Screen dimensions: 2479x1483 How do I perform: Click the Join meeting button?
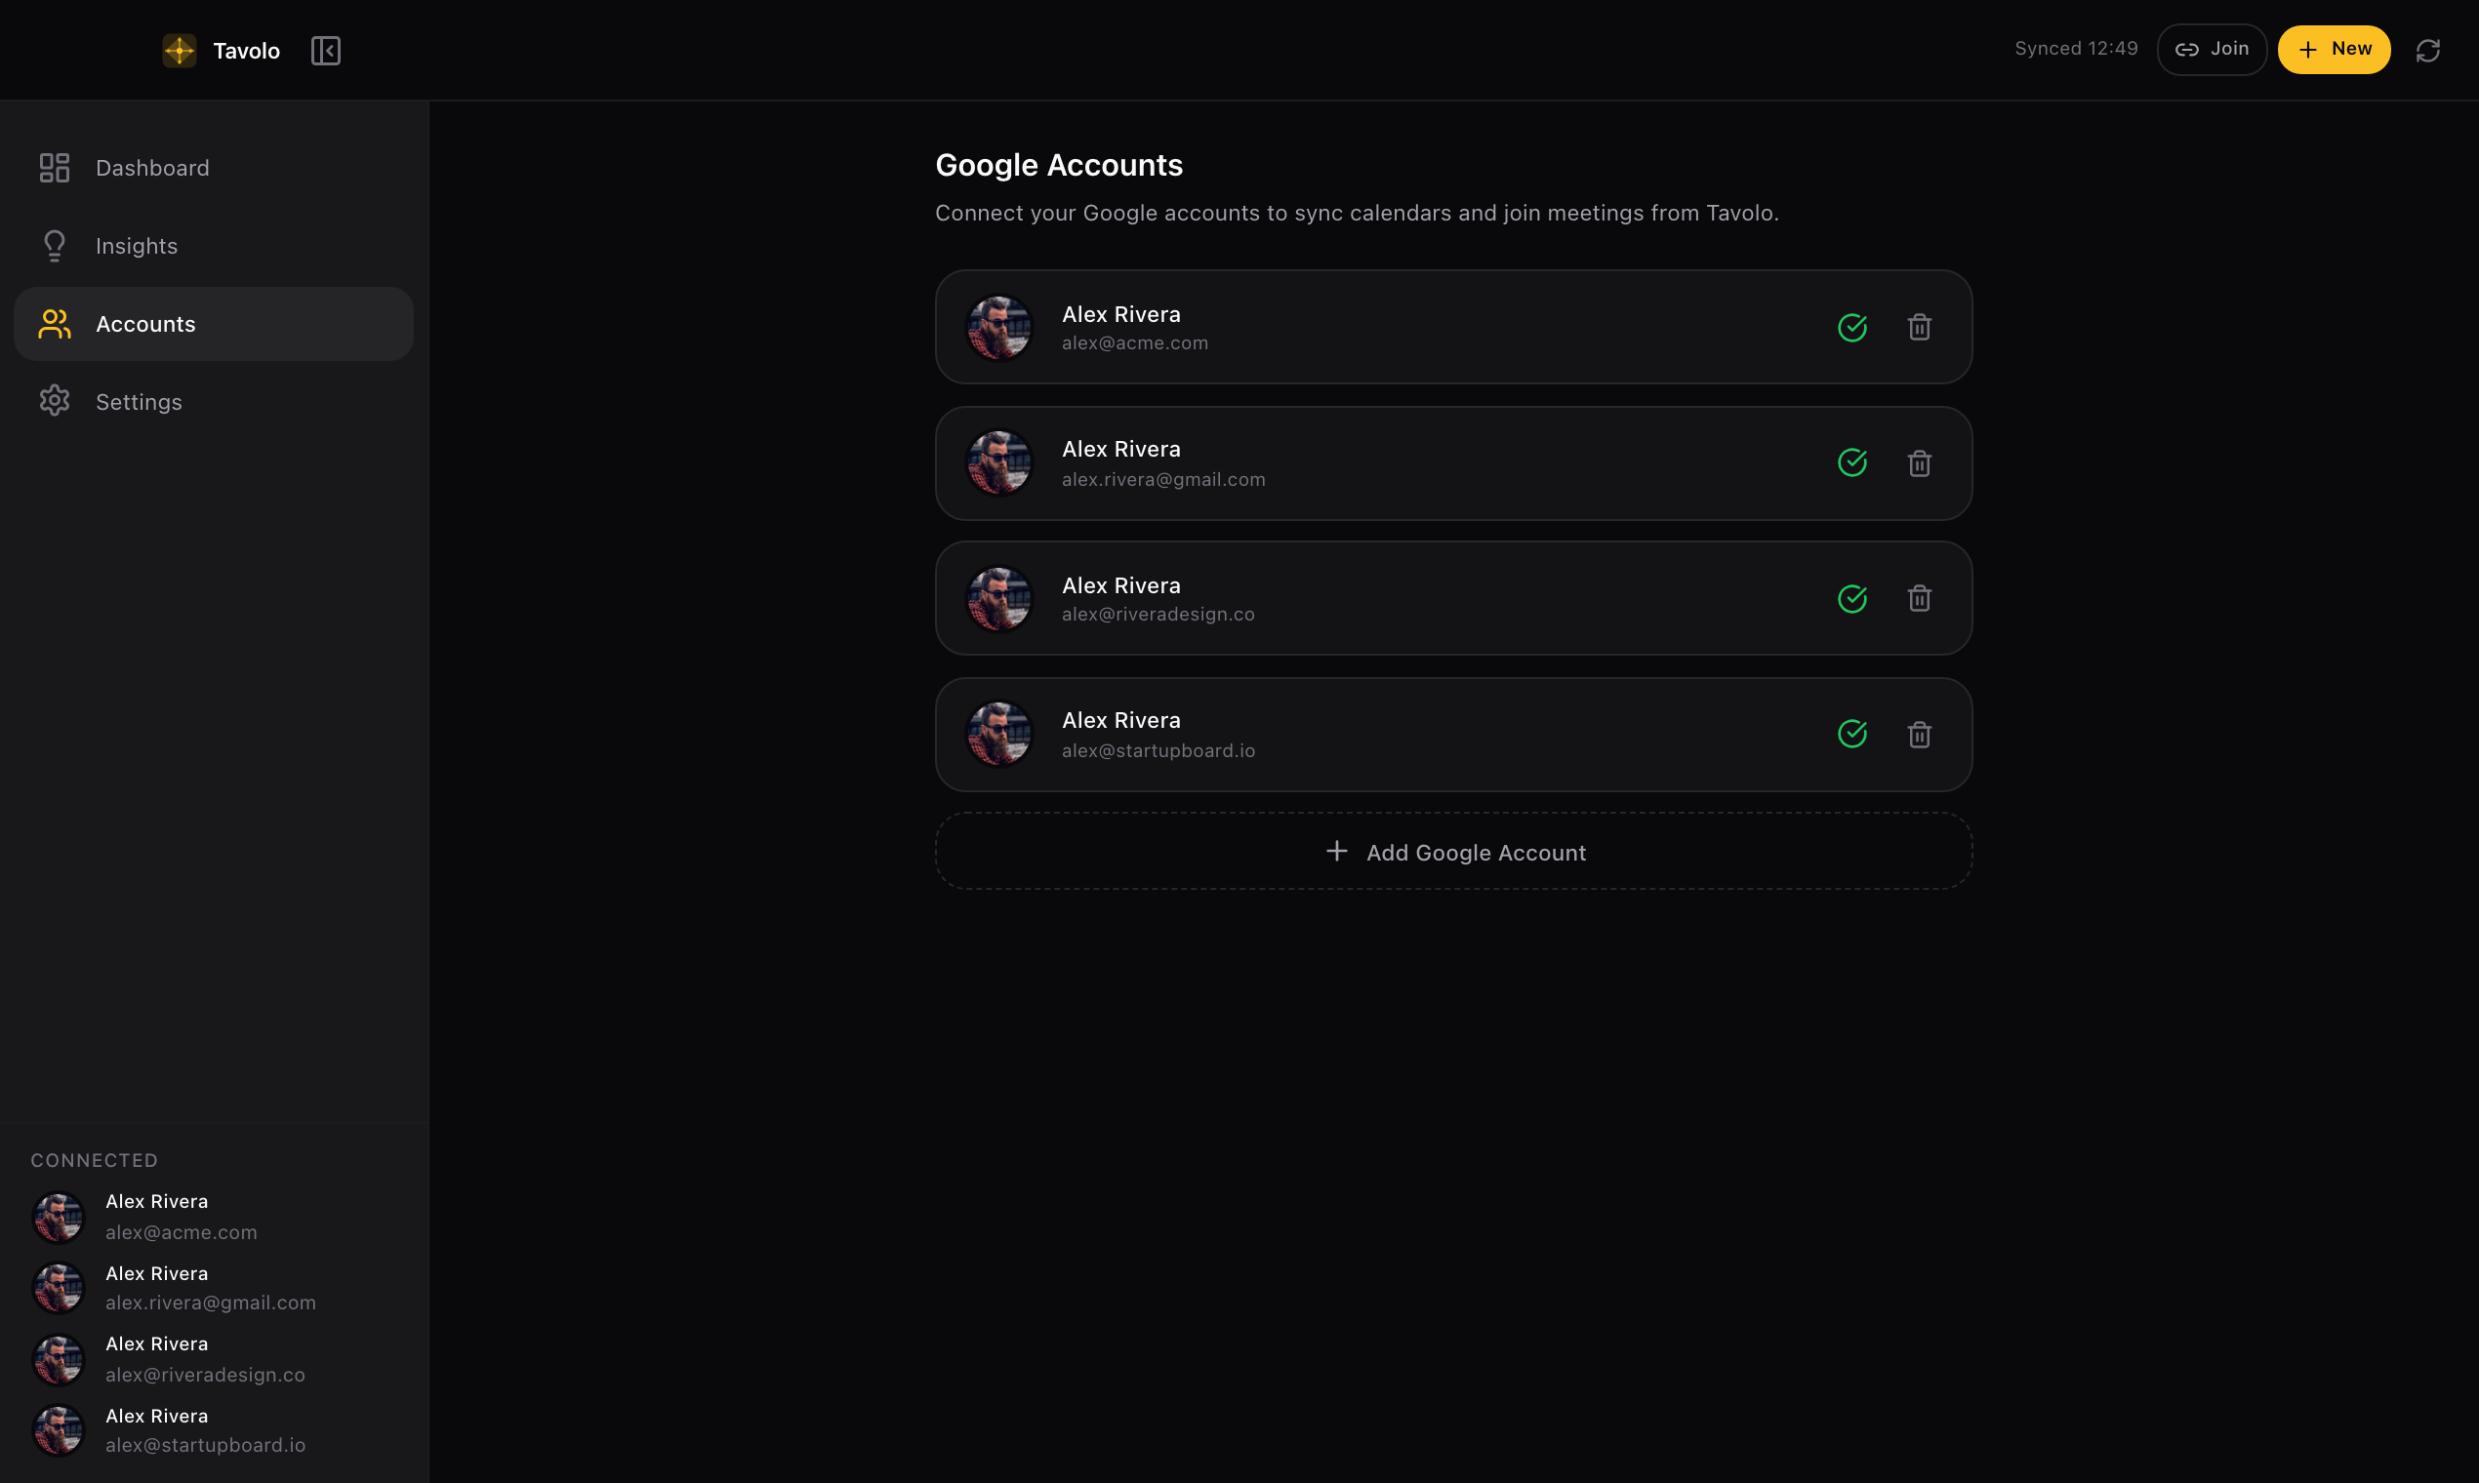point(2212,49)
